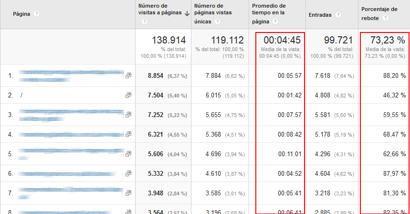Show help for Número de páginas vistas únicas
The width and height of the screenshot is (410, 214).
click(218, 21)
